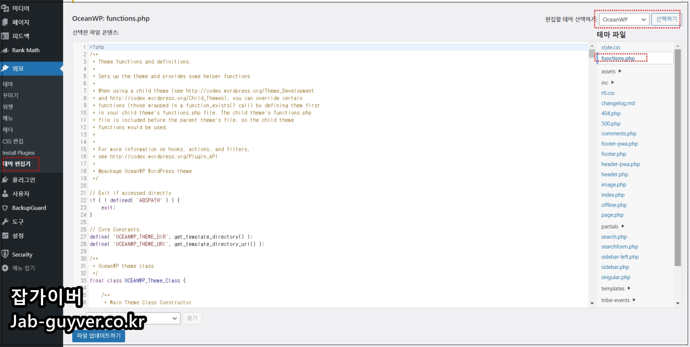
Task: Click code line 27 defining OCEANWP_THEME_DIR
Action: coord(171,237)
